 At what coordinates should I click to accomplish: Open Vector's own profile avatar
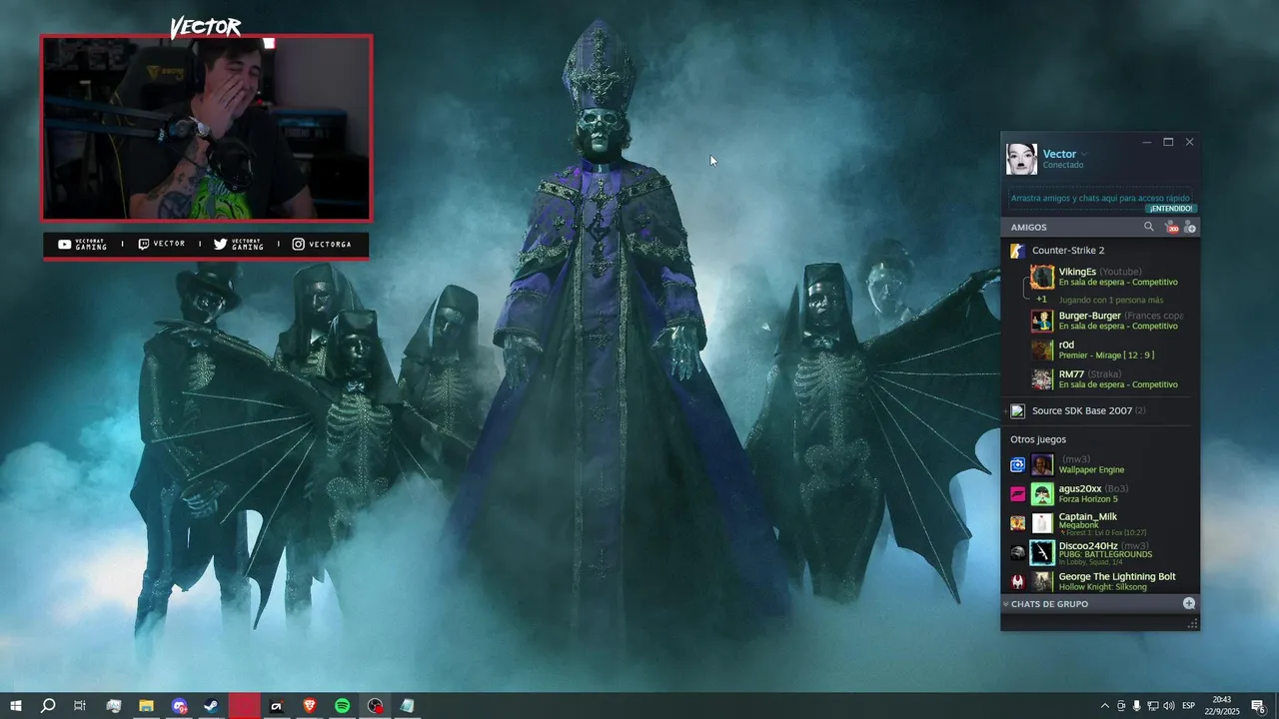[x=1021, y=159]
